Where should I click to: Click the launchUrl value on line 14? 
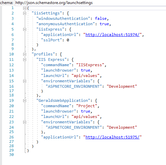pos(86,76)
